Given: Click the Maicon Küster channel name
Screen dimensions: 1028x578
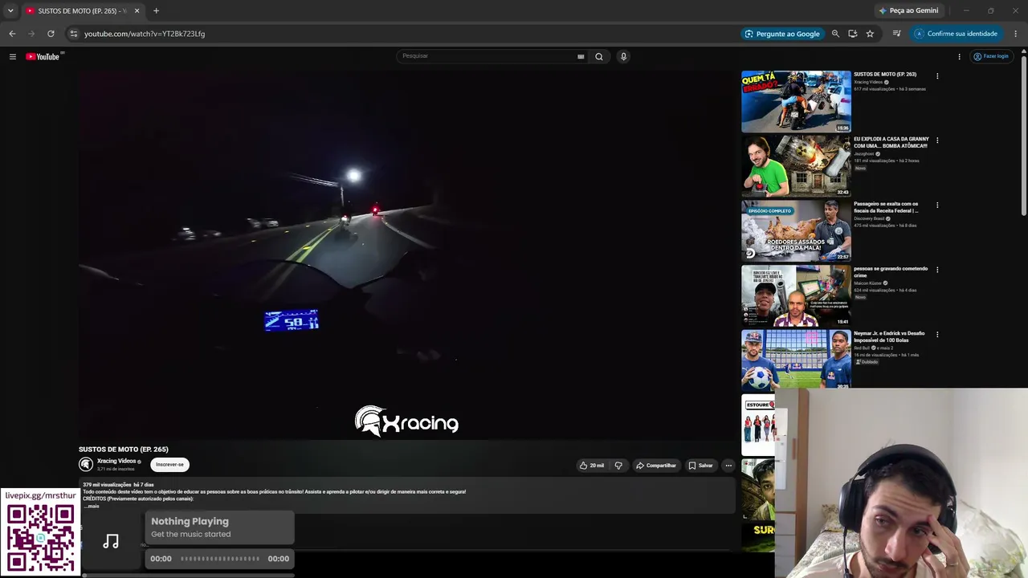Looking at the screenshot, I should pyautogui.click(x=867, y=283).
